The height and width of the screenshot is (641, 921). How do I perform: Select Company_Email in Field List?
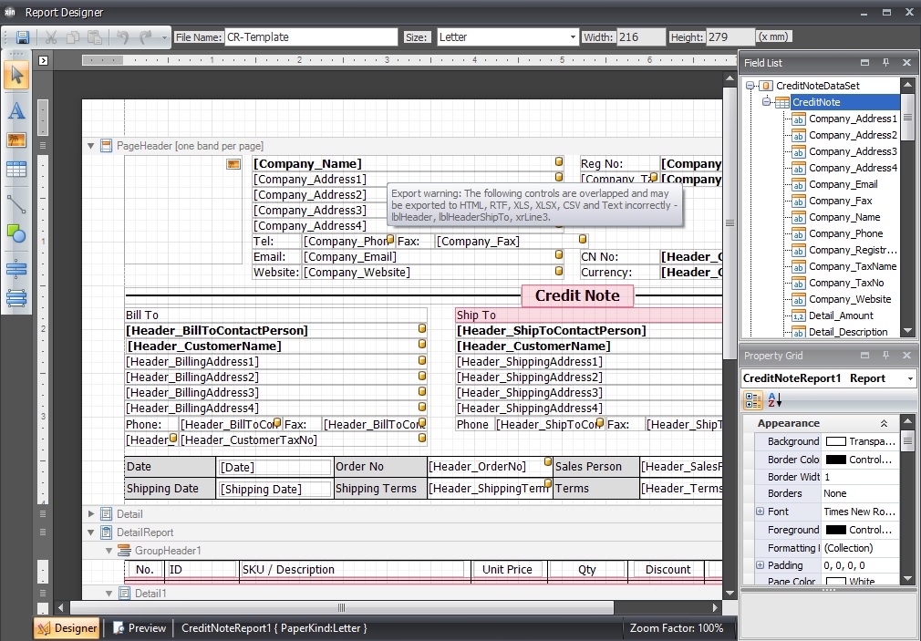click(x=843, y=184)
